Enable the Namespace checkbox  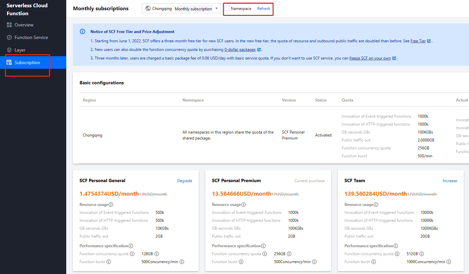tap(227, 9)
